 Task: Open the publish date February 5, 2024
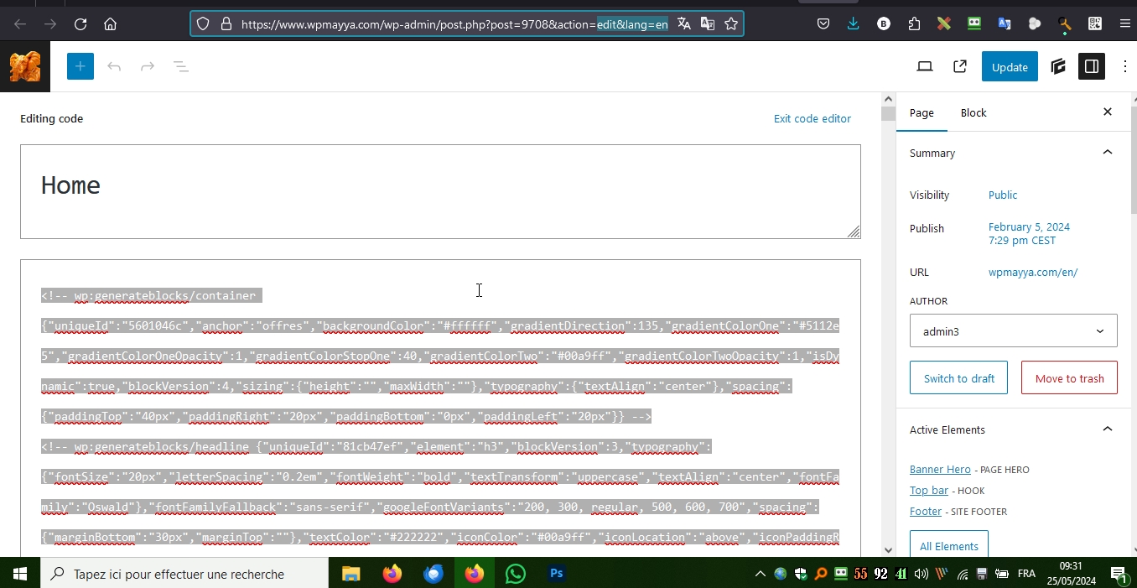coord(1029,233)
